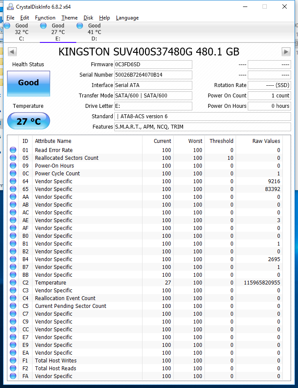This screenshot has height=388, width=298.
Task: Click the status orb next to Total Host Writes
Action: (x=13, y=361)
